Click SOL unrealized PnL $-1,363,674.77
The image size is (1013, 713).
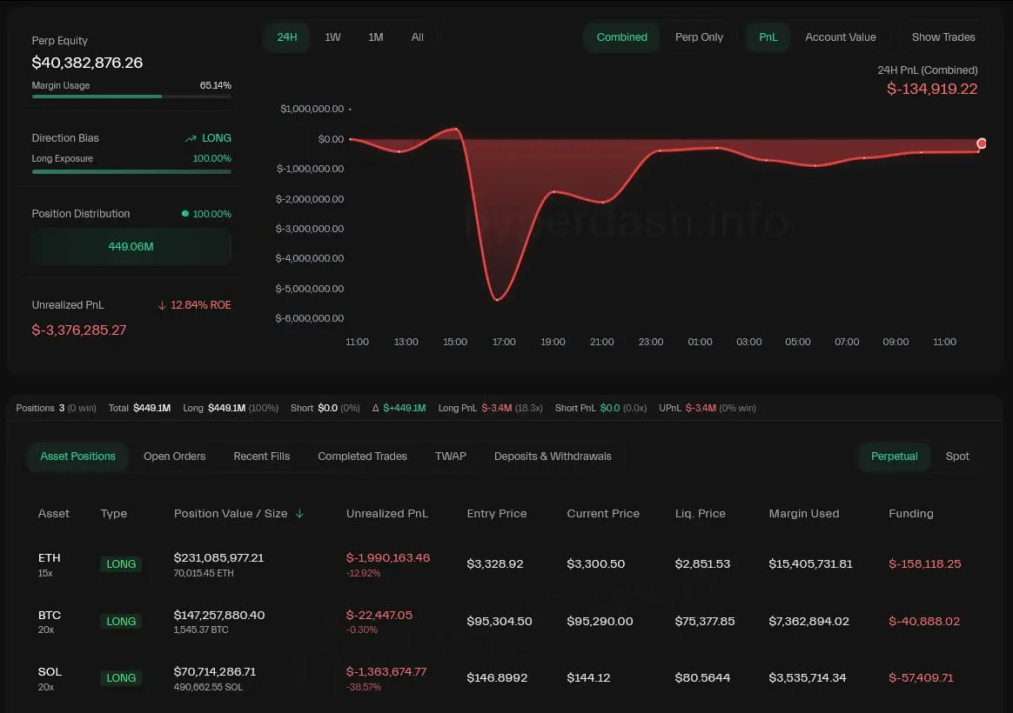pyautogui.click(x=386, y=672)
